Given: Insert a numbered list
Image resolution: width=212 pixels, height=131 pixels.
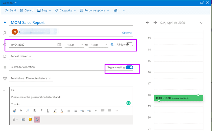Looking at the screenshot, I should (x=75, y=111).
